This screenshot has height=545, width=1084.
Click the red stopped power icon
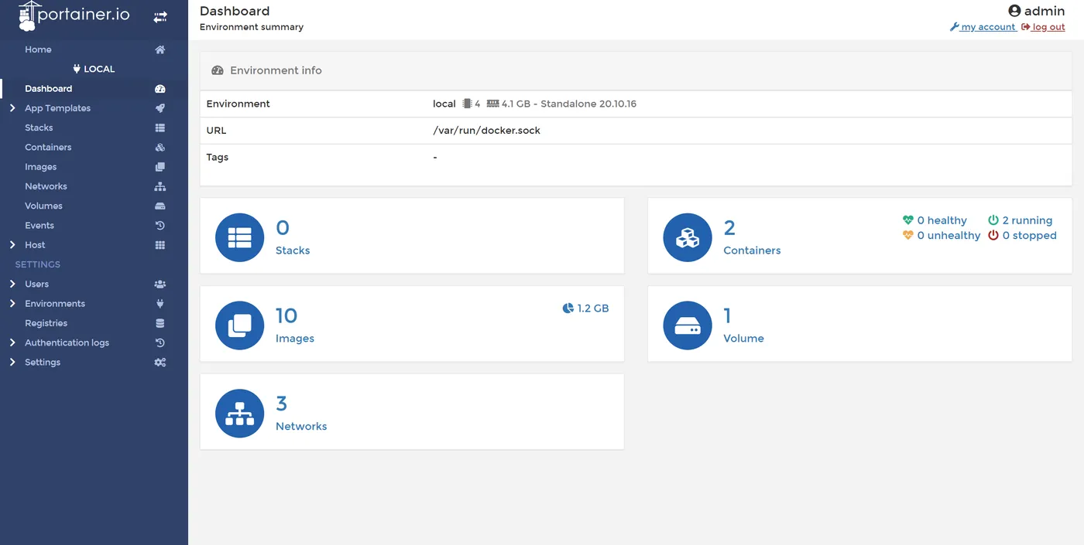(x=993, y=236)
